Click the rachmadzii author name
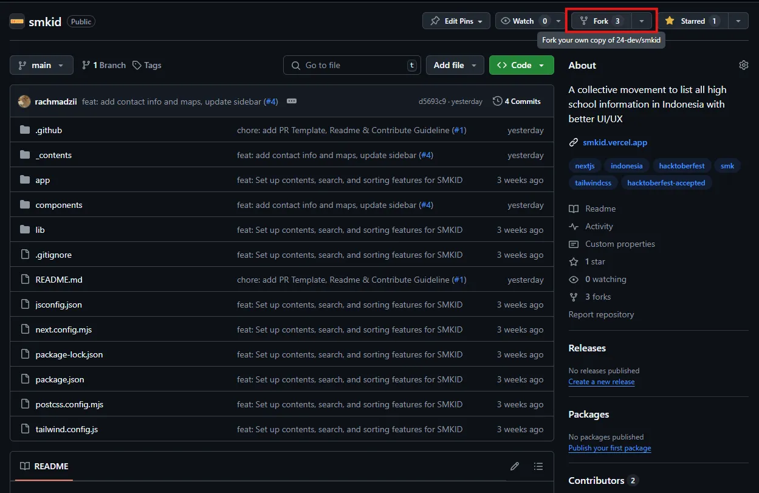 57,102
